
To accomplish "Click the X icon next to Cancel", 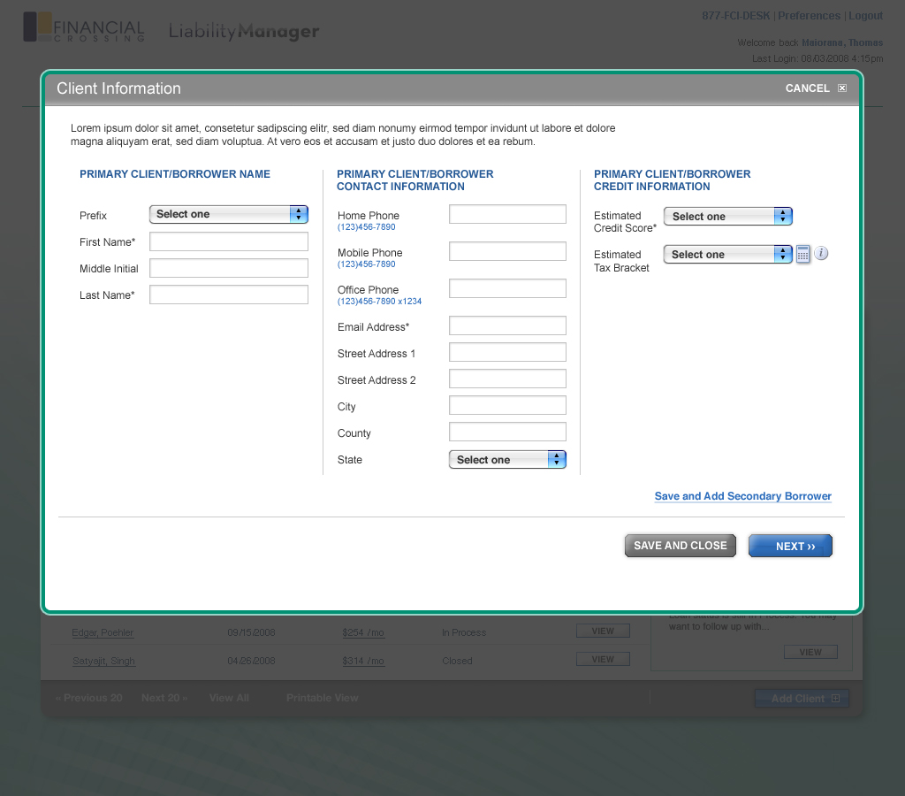I will coord(842,88).
